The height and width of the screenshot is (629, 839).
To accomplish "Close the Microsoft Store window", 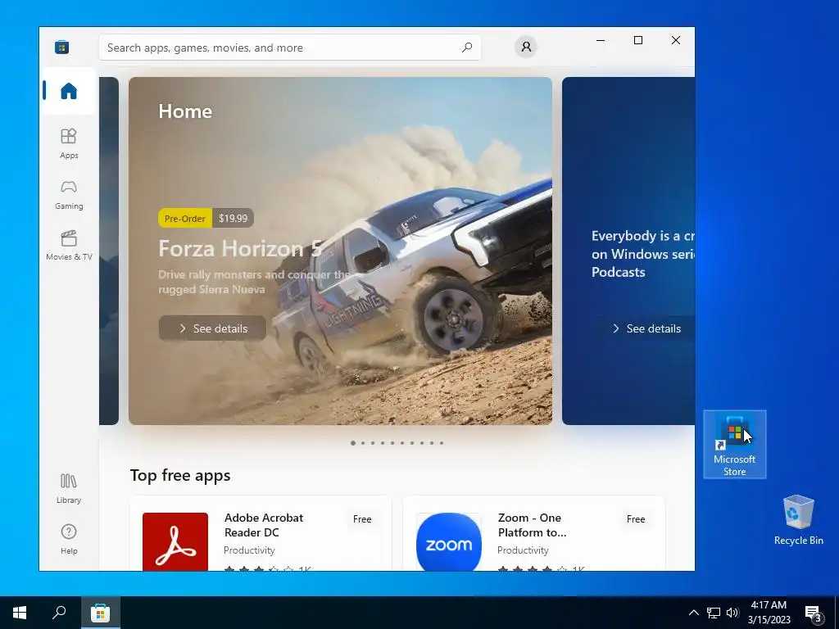I will (676, 40).
